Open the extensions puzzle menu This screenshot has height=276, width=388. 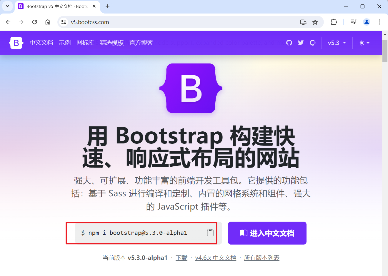click(334, 22)
